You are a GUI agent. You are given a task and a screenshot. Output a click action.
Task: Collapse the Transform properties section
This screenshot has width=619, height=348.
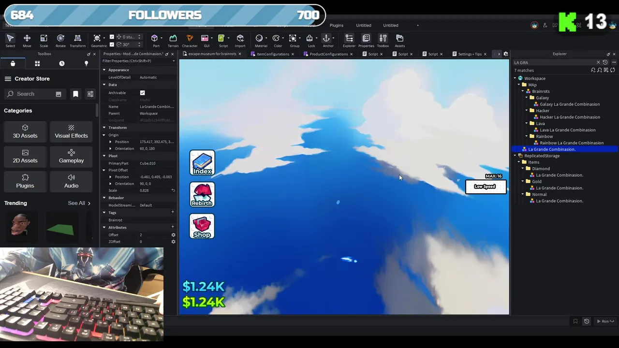point(104,128)
